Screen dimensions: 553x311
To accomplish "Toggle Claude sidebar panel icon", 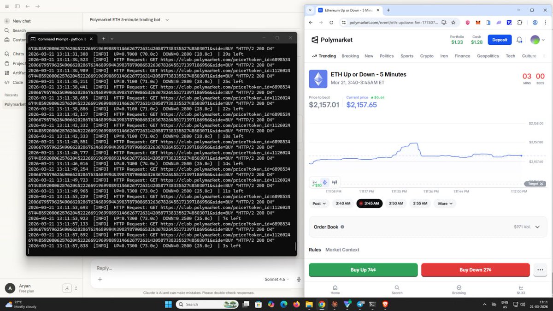I will [17, 6].
